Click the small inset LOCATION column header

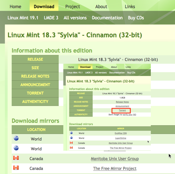(x=81, y=129)
